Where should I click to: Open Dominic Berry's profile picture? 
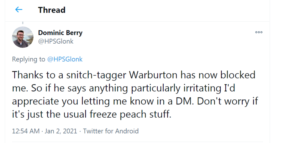point(23,37)
